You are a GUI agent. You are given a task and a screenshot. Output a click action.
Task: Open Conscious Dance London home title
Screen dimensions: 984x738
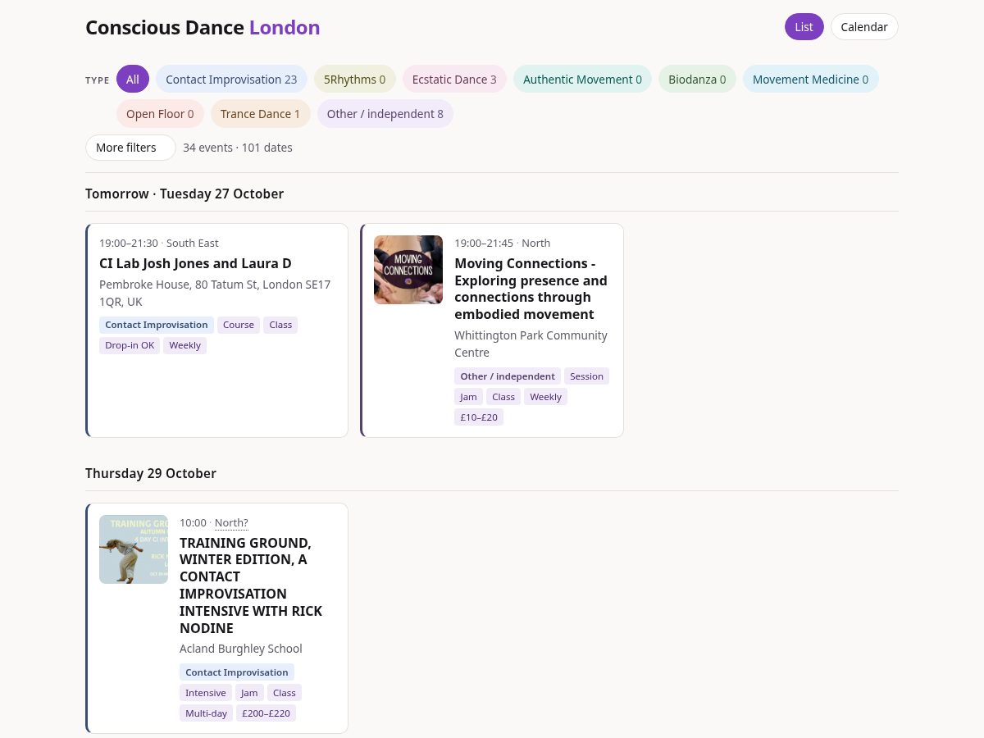[203, 27]
